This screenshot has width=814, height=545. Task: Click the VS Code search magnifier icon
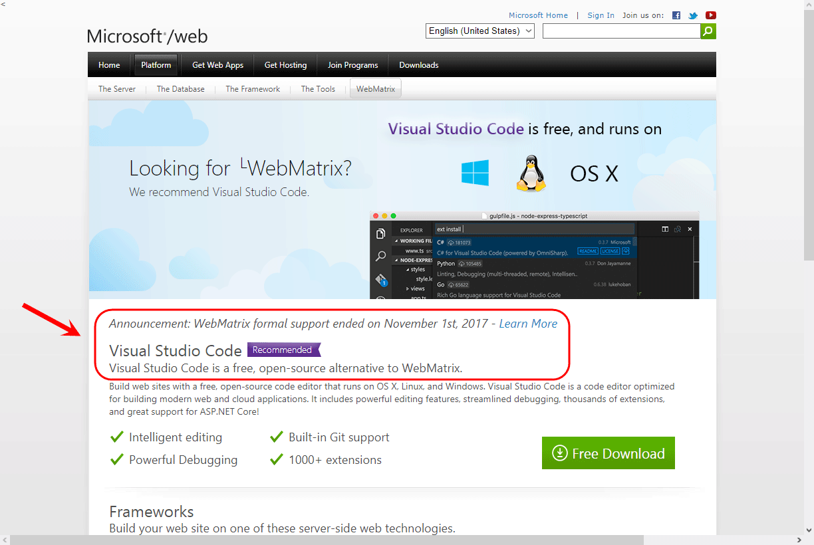tap(381, 256)
